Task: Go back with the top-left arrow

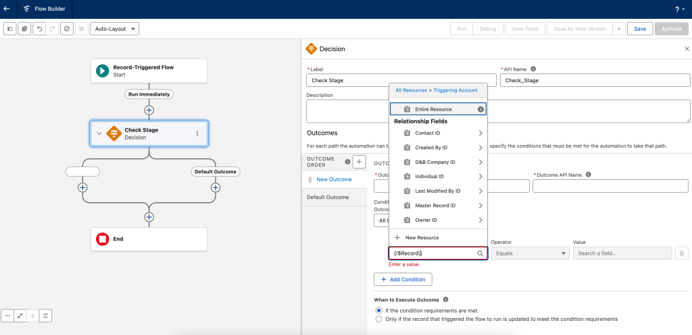Action: point(7,9)
